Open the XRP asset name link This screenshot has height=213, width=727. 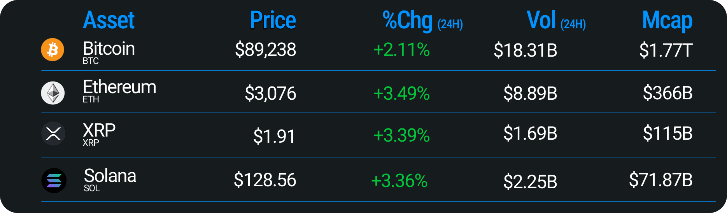[x=99, y=130]
